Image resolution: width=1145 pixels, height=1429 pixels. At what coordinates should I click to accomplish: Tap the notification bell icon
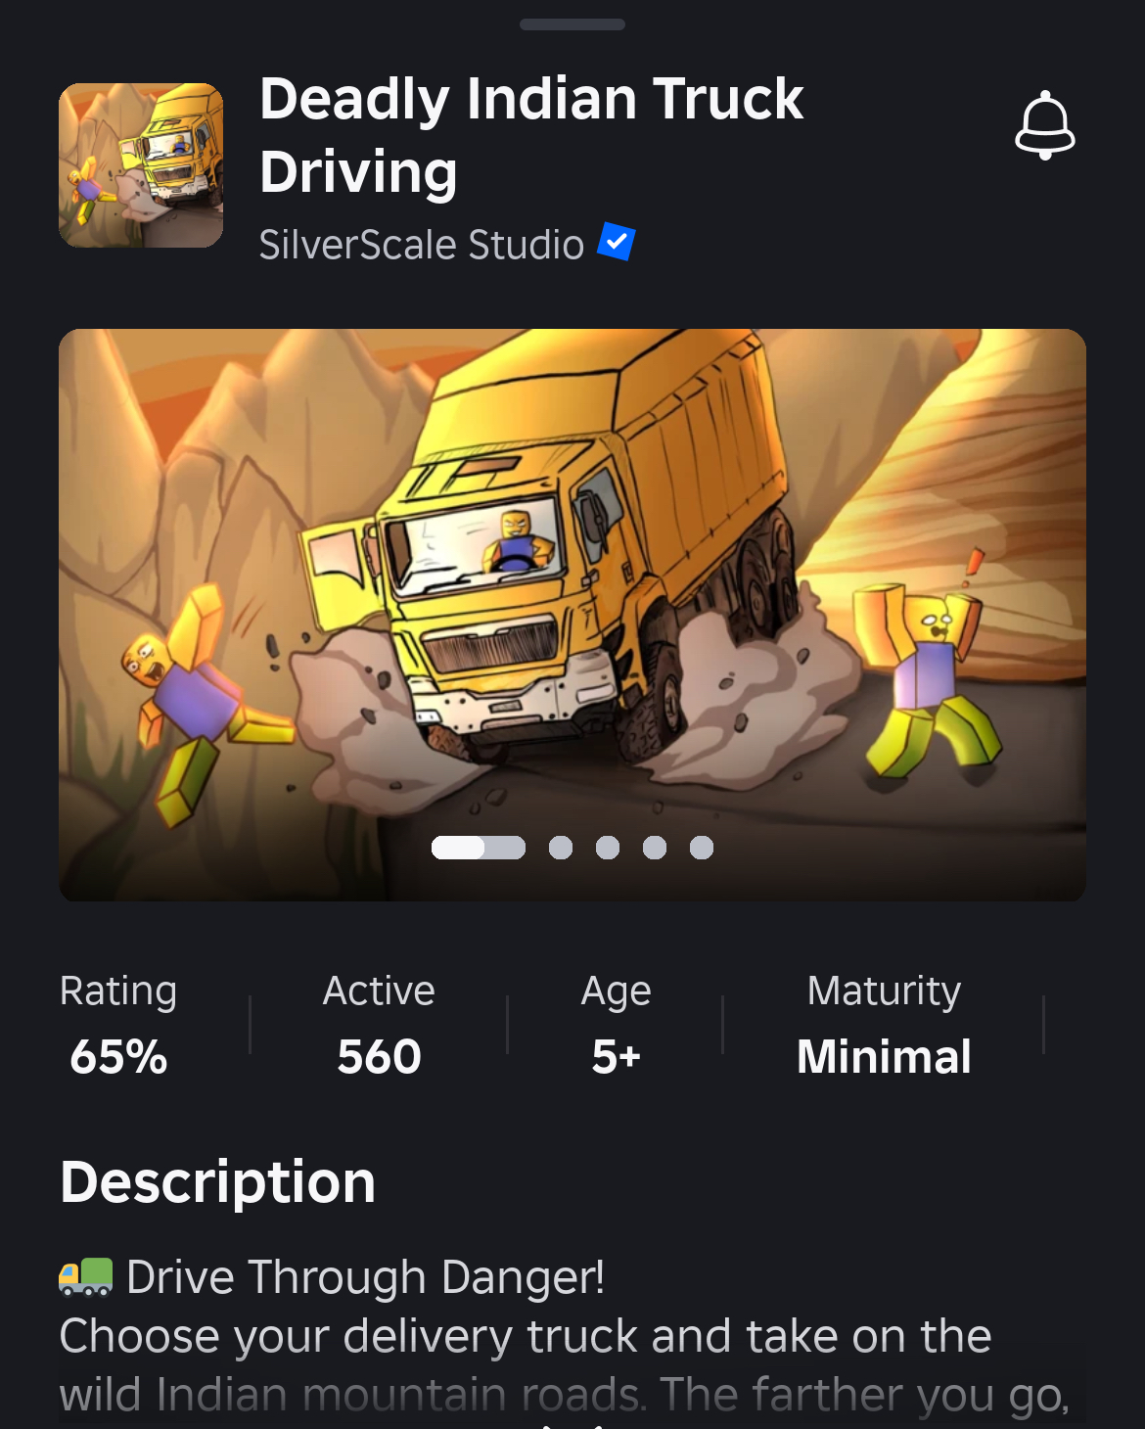coord(1044,125)
